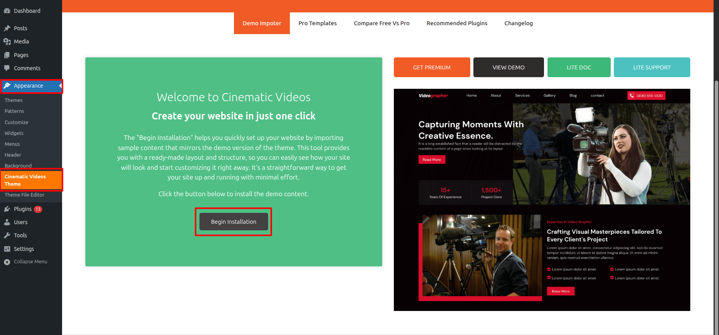This screenshot has height=335, width=719.
Task: Click the Plugins plug icon
Action: [x=7, y=209]
